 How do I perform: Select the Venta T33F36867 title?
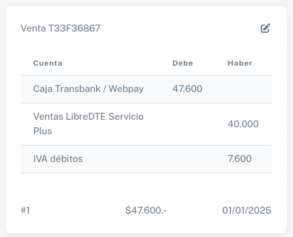pyautogui.click(x=61, y=28)
